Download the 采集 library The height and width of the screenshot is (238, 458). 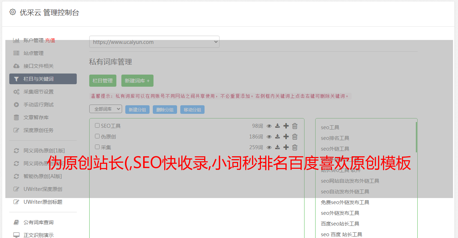pyautogui.click(x=277, y=147)
